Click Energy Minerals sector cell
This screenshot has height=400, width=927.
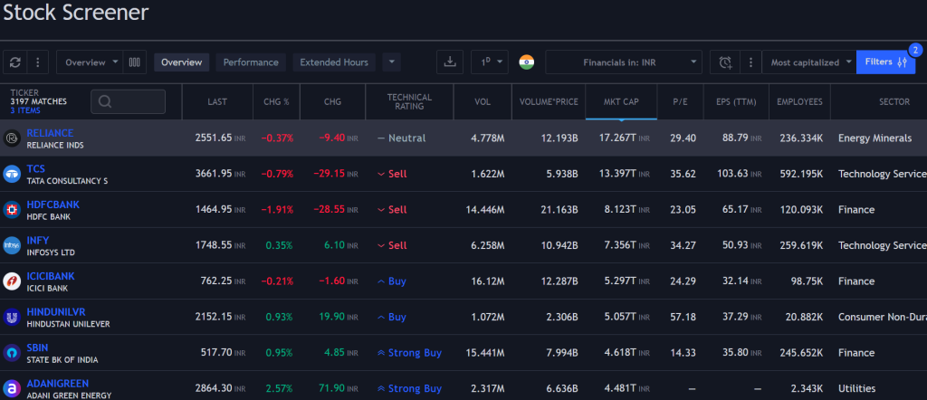[x=875, y=138]
